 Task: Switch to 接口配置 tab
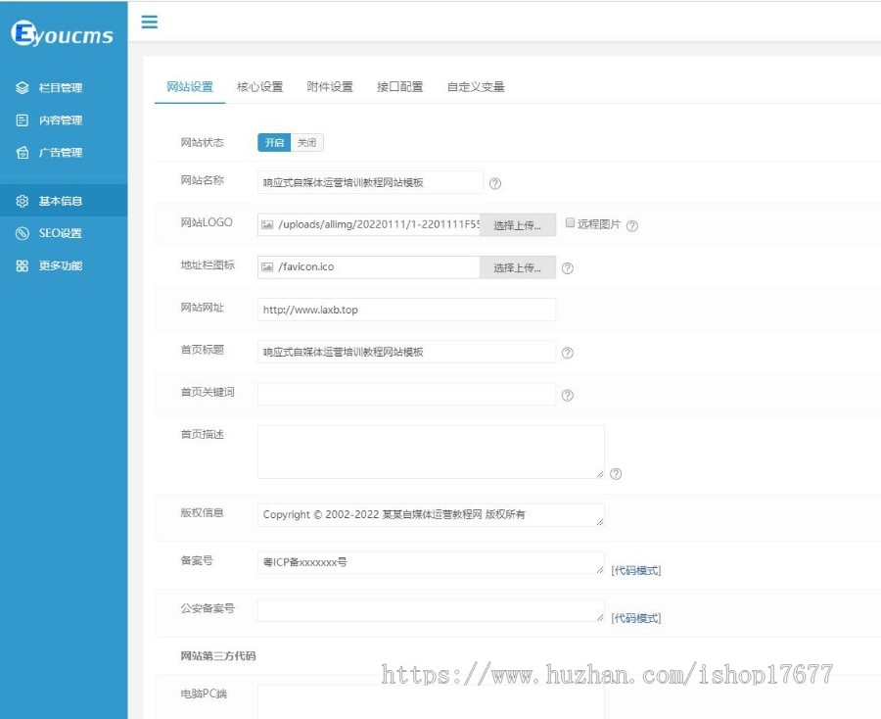point(399,86)
